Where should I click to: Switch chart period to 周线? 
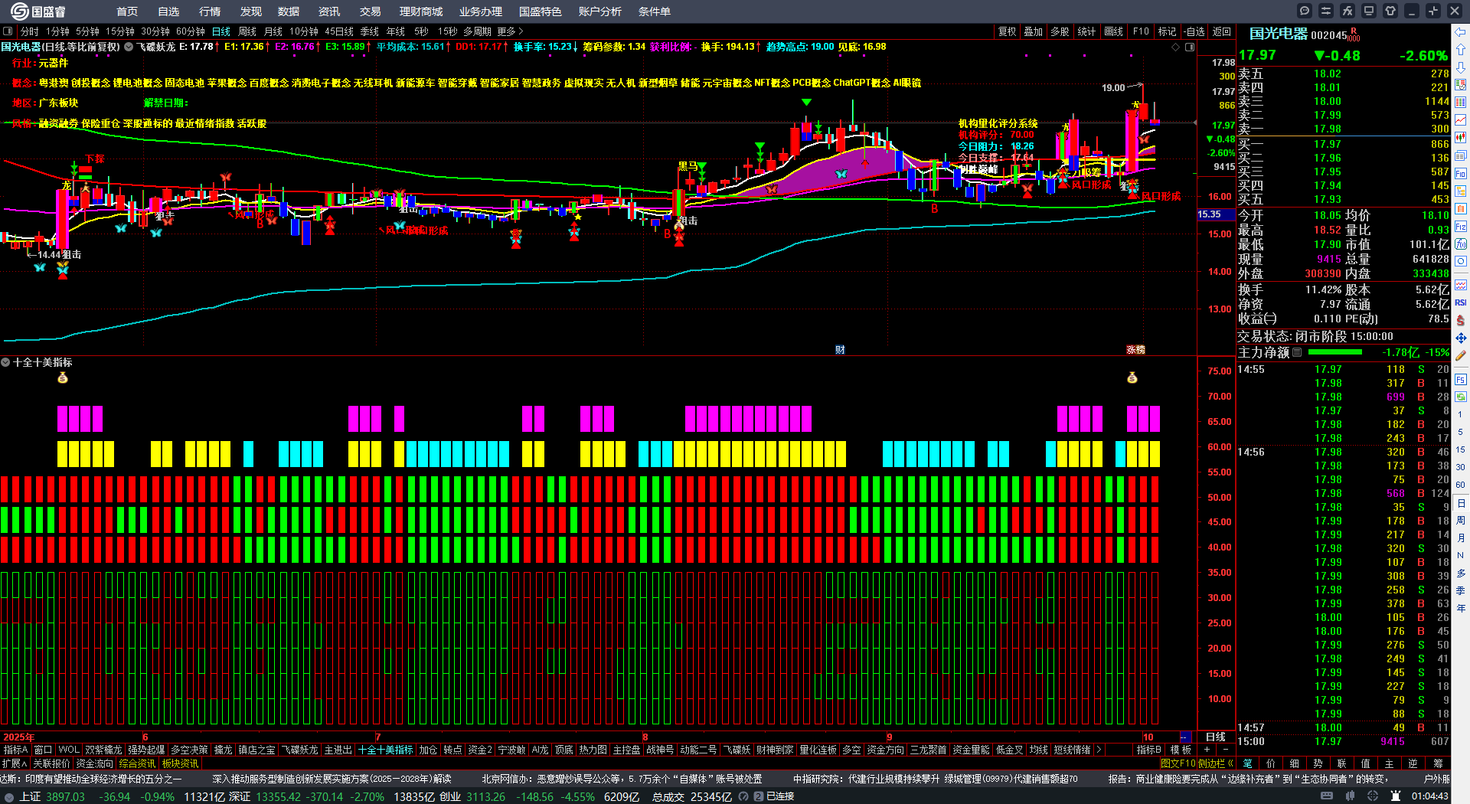pyautogui.click(x=247, y=31)
